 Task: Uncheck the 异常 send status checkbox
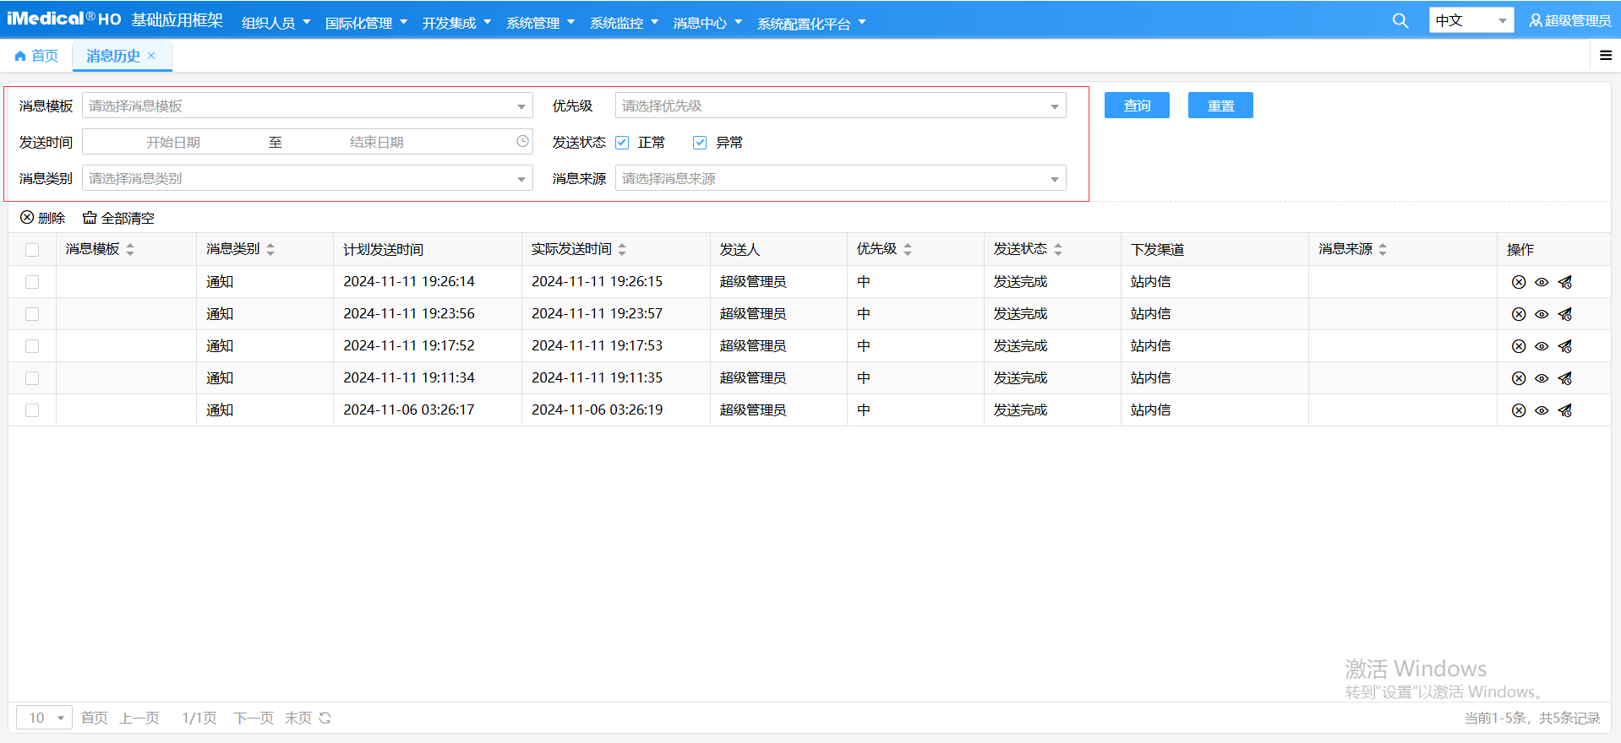700,143
